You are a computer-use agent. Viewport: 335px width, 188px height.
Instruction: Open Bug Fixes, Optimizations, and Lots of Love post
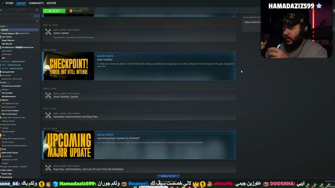click(139, 168)
